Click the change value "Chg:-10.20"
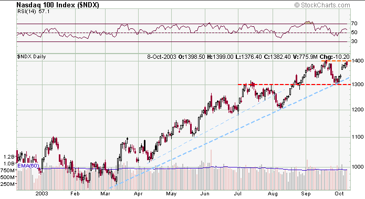The width and height of the screenshot is (365, 199). tap(335, 57)
